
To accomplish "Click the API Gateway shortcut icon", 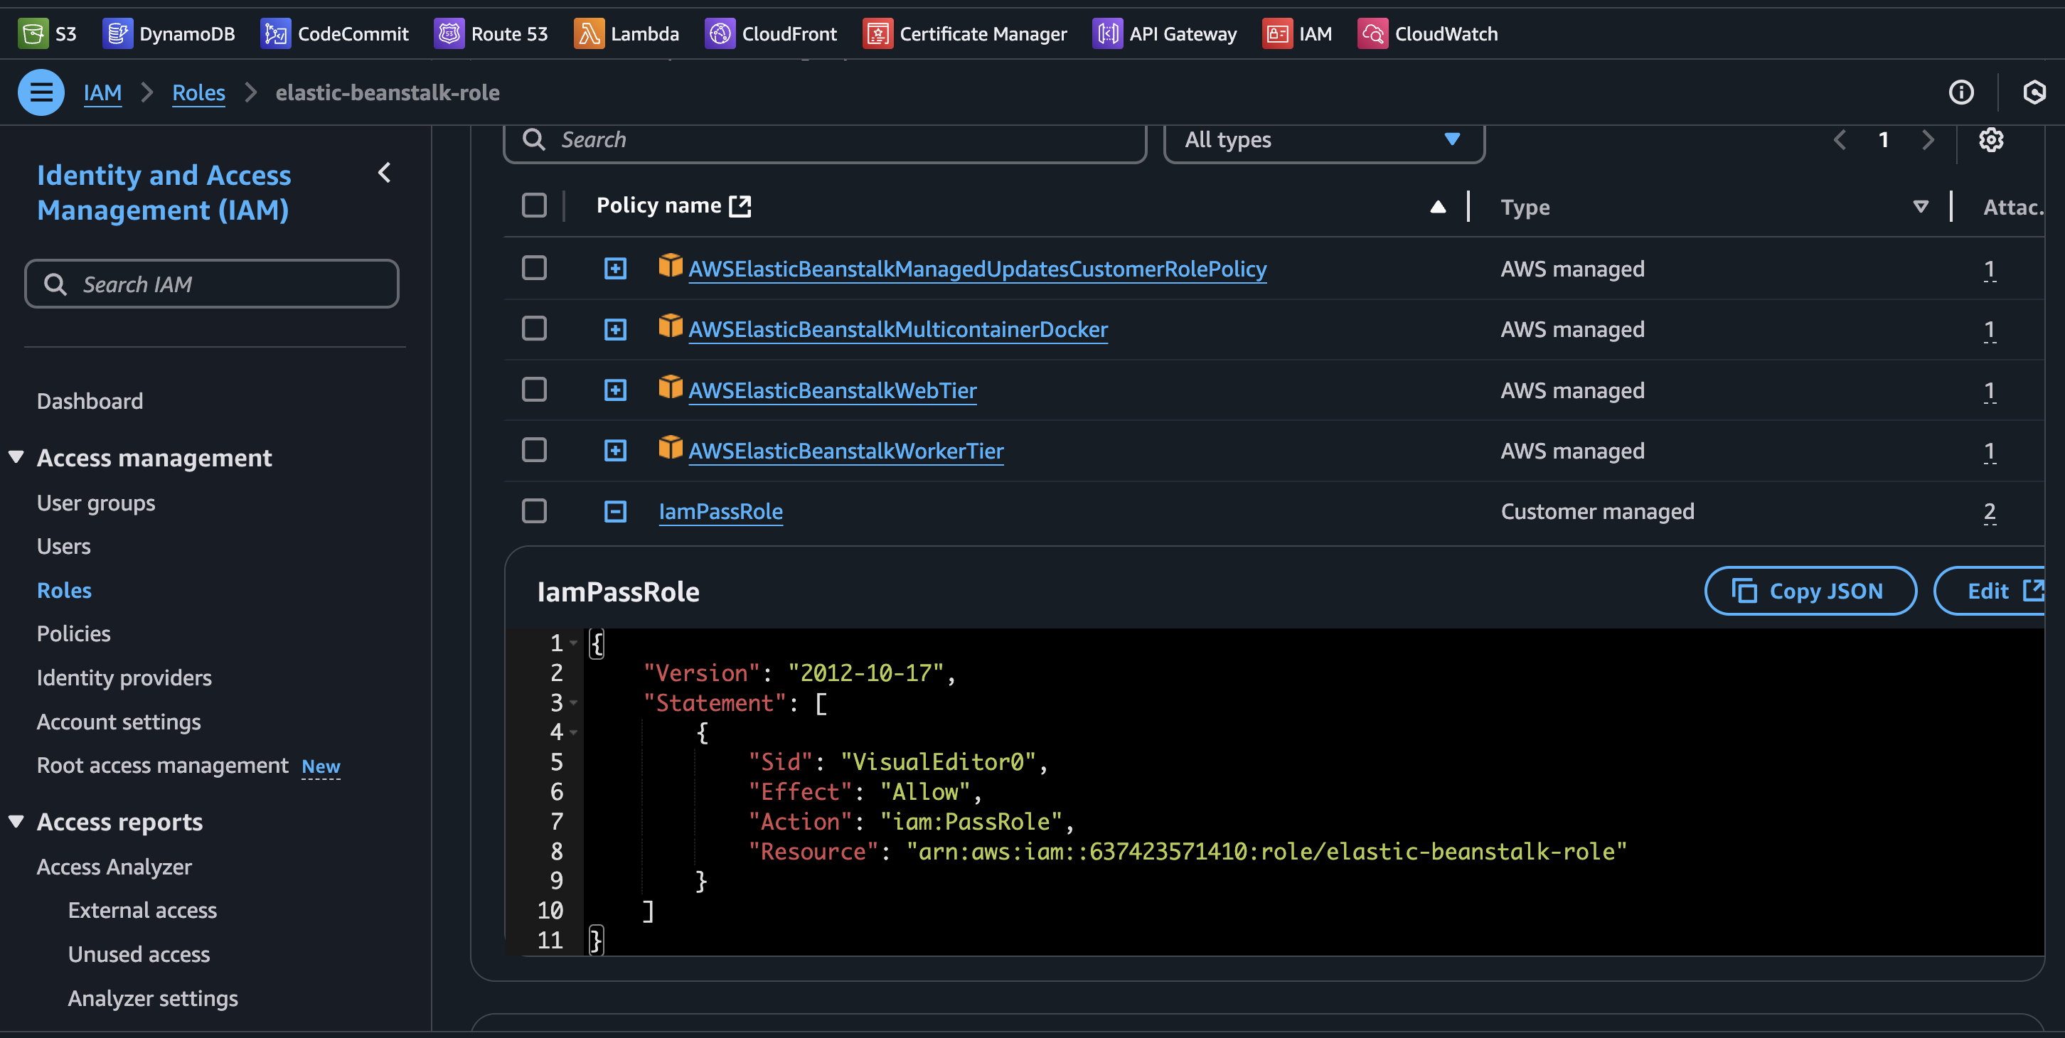I will (1107, 33).
